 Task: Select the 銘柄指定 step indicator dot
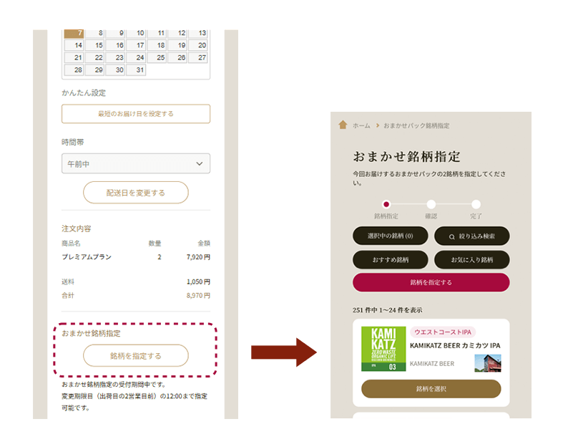(386, 204)
